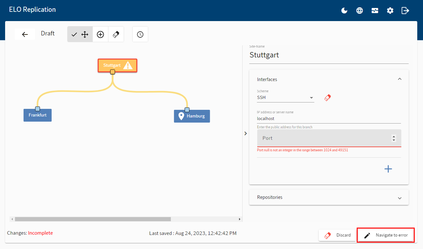Toggle dark mode moon icon

pyautogui.click(x=344, y=11)
